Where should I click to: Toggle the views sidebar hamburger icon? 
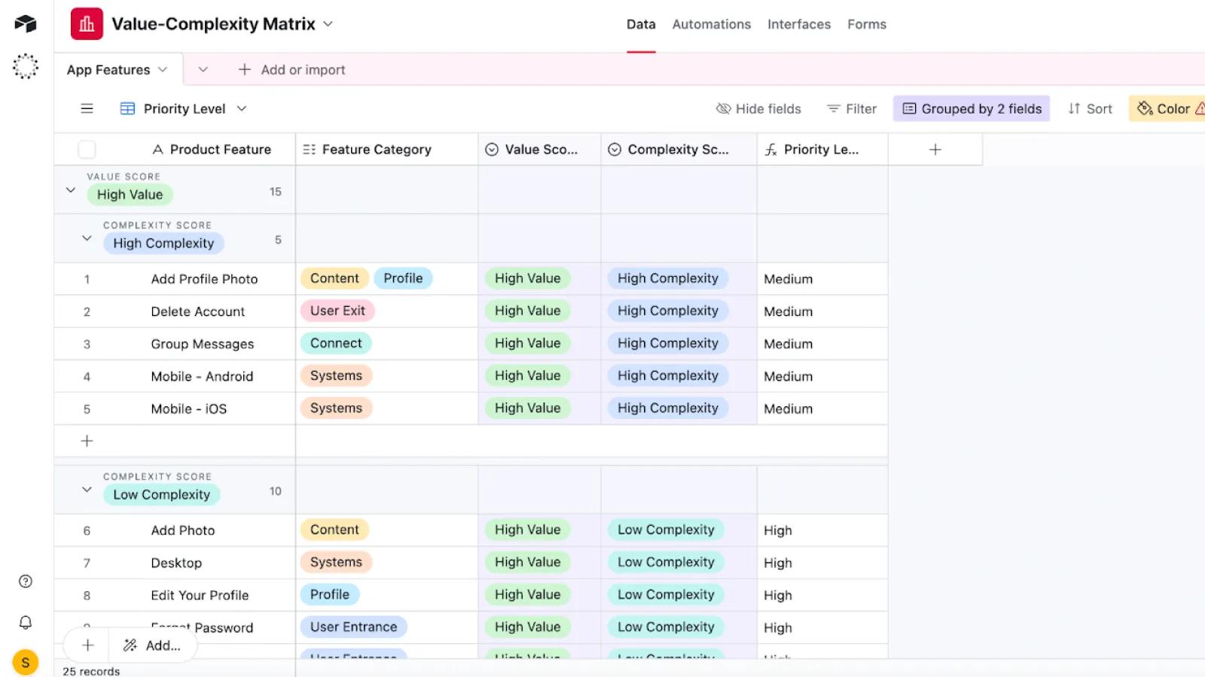pos(87,108)
